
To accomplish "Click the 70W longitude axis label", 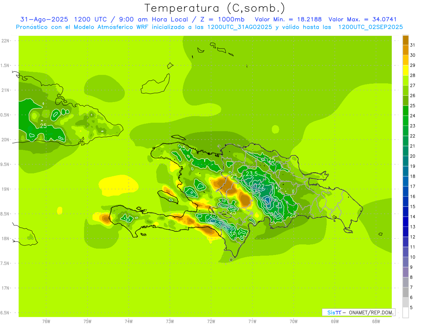I will (294, 321).
